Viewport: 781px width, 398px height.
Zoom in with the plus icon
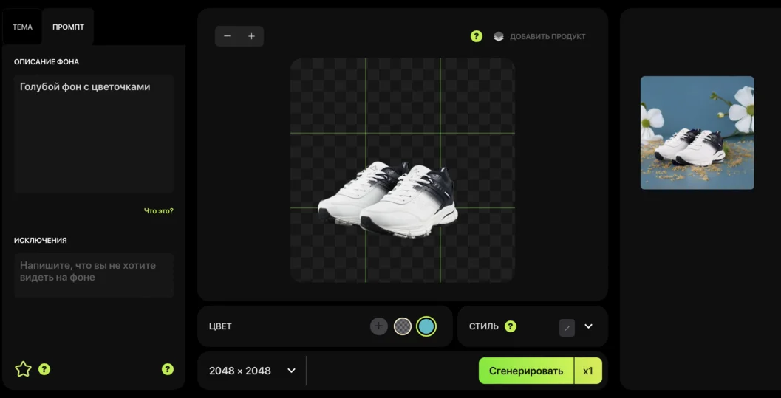coord(251,36)
